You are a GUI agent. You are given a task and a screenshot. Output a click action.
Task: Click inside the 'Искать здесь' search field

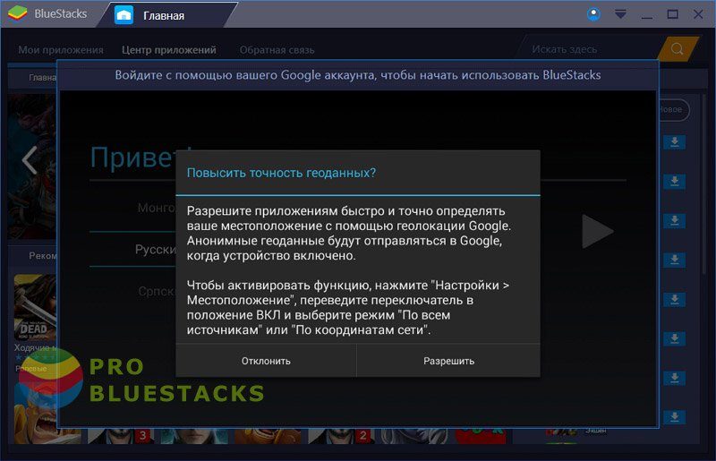pos(582,49)
